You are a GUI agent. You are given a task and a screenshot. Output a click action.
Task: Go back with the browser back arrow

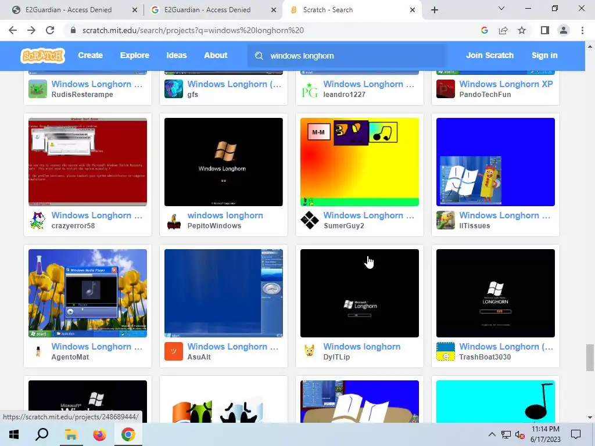click(13, 30)
